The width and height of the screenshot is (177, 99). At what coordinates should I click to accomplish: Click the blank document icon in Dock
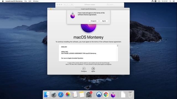pyautogui.click(x=123, y=94)
